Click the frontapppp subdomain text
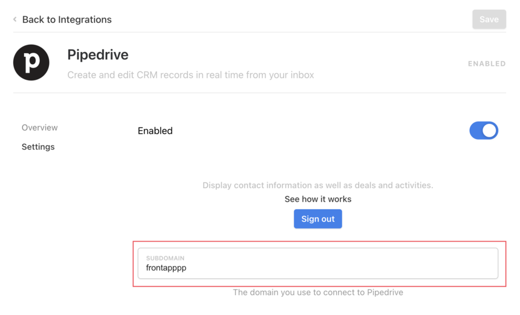520x315 pixels. (166, 268)
